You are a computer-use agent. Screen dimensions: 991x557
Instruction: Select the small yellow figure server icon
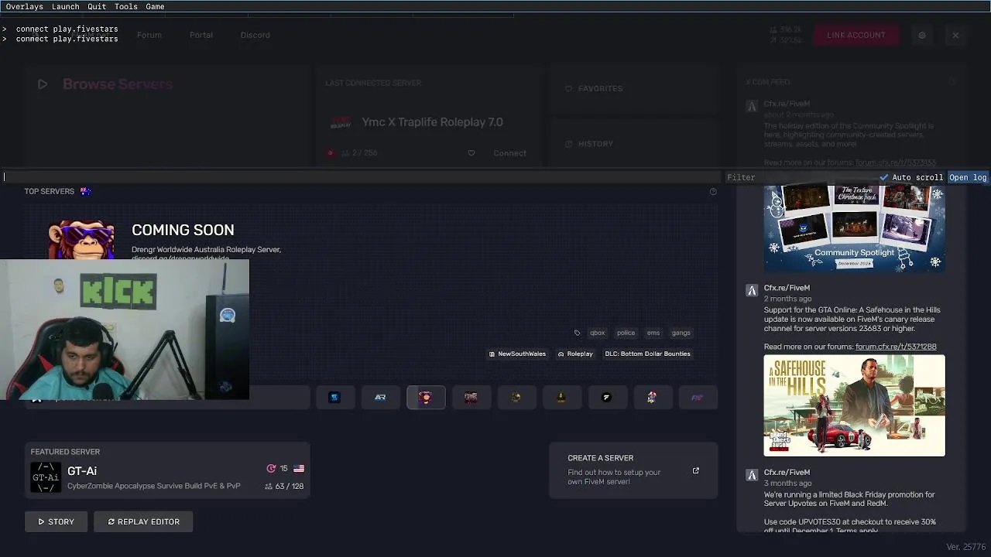561,398
